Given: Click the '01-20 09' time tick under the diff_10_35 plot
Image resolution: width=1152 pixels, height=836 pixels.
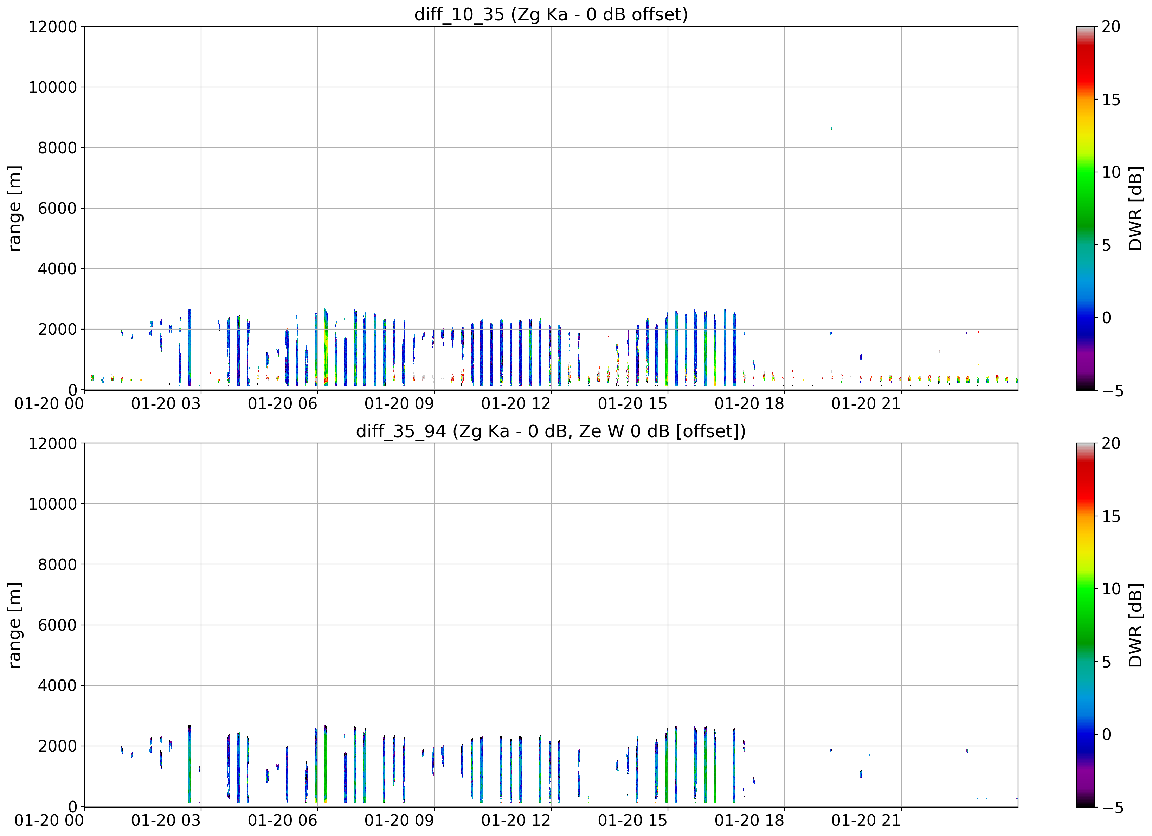Looking at the screenshot, I should click(x=399, y=404).
